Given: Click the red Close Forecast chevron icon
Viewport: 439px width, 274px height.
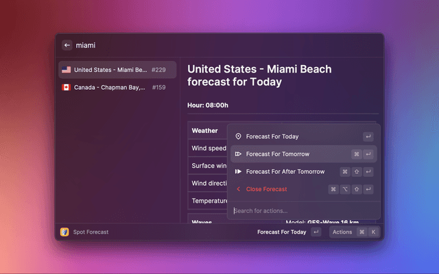Looking at the screenshot, I should point(238,189).
